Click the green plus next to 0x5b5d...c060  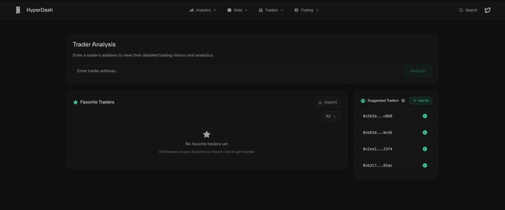click(425, 116)
